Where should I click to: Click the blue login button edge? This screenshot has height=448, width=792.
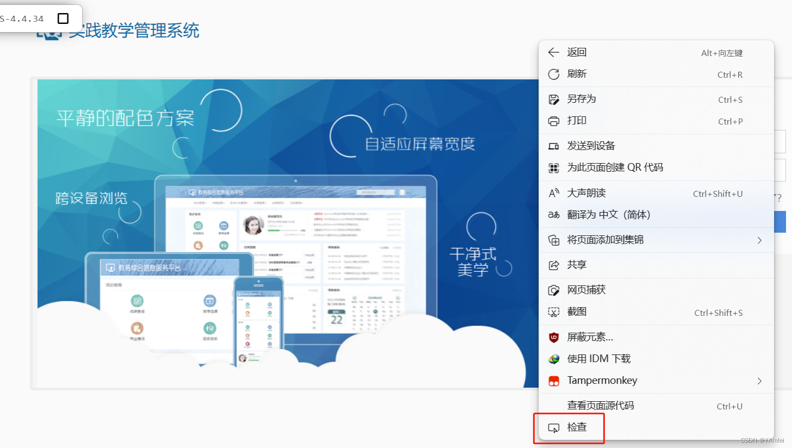point(779,222)
